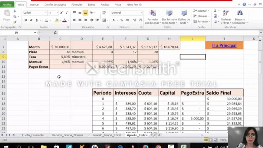The image size is (263, 148).
Task: Select column I header
Action: tap(193, 39)
